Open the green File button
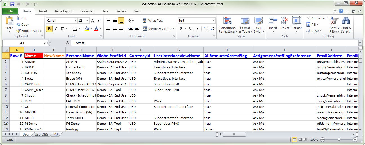The height and width of the screenshot is (145, 365). pos(10,11)
